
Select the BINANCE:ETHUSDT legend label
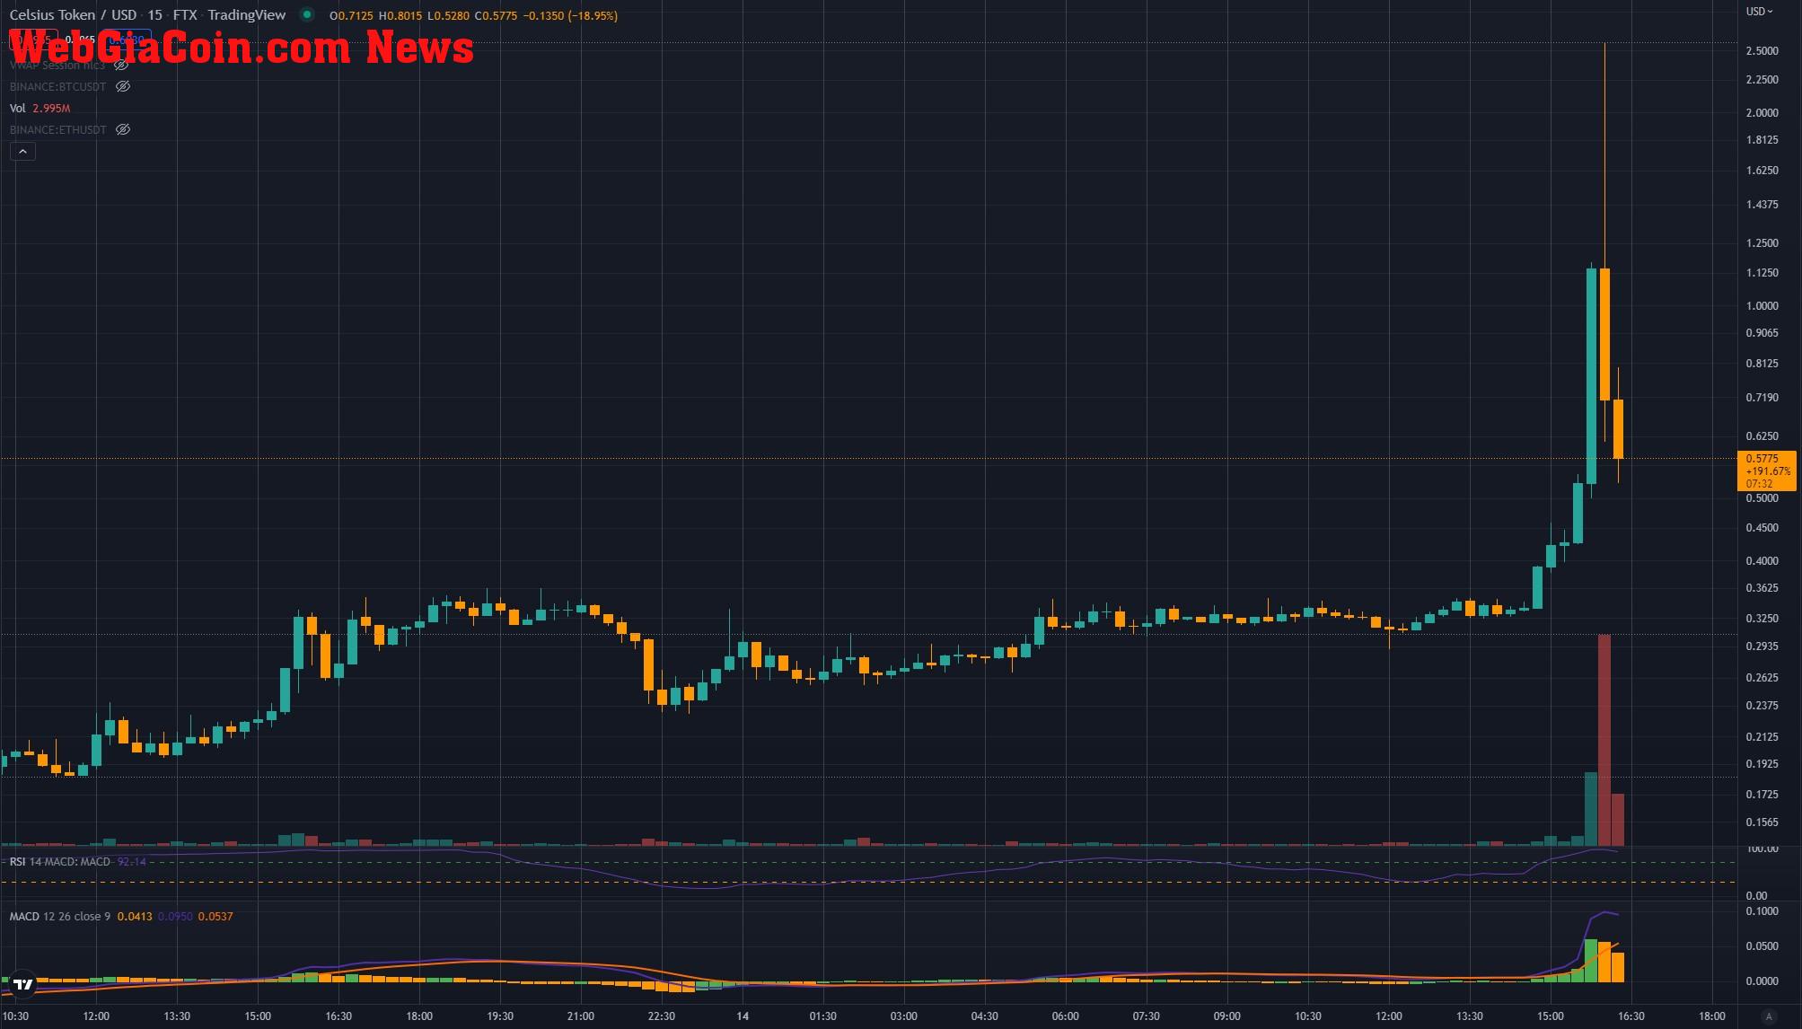click(x=57, y=129)
